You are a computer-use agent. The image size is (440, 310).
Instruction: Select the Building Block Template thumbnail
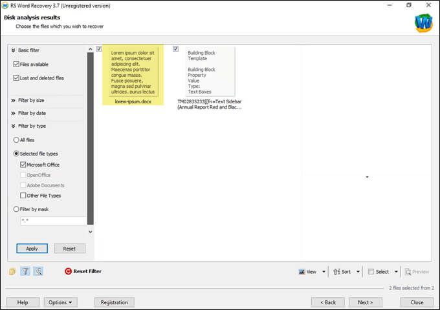(210, 72)
